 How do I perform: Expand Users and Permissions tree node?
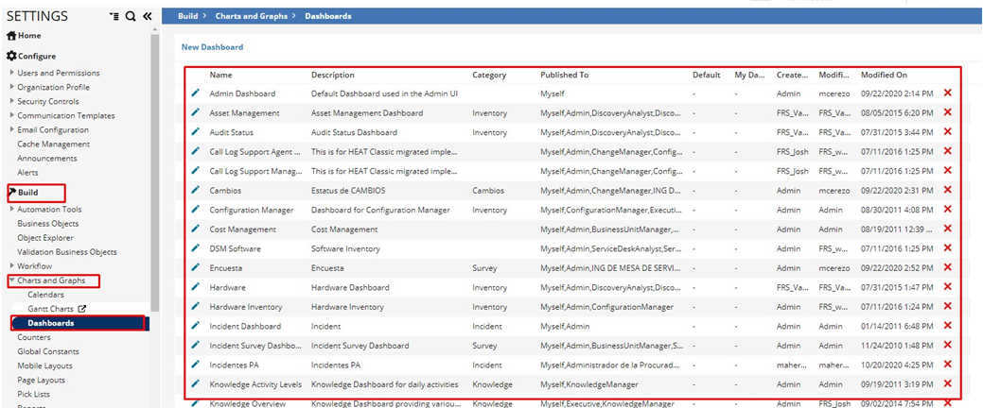point(11,73)
